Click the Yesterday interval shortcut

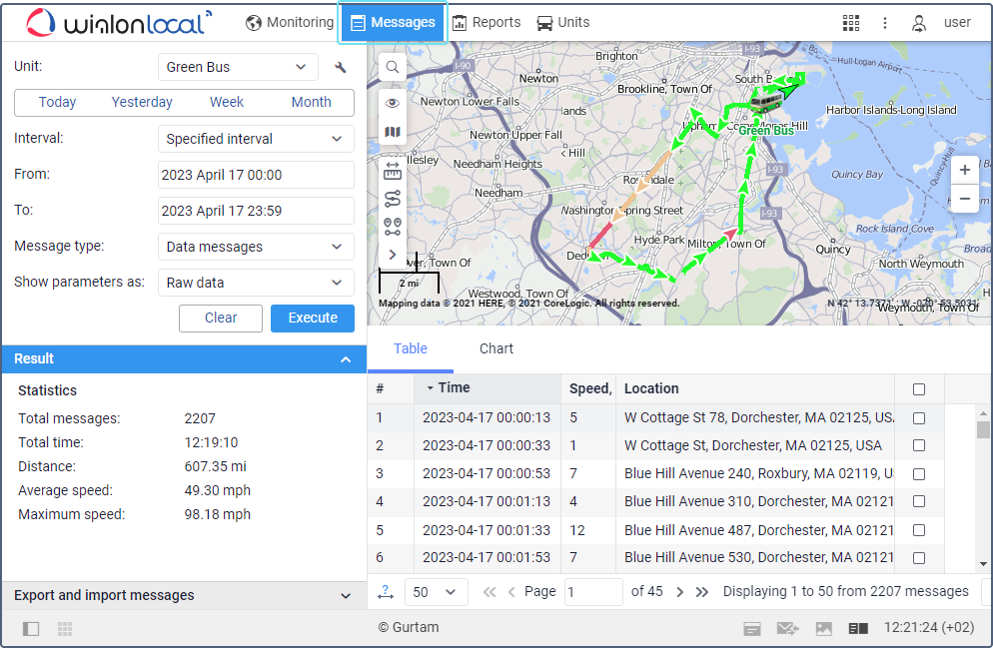(142, 102)
